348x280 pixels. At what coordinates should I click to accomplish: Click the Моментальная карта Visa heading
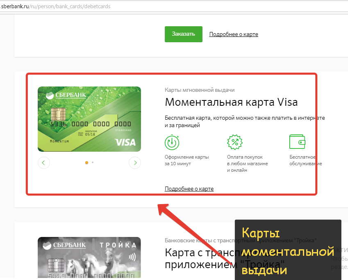point(231,102)
